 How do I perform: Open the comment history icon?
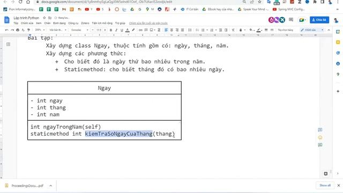point(291,20)
